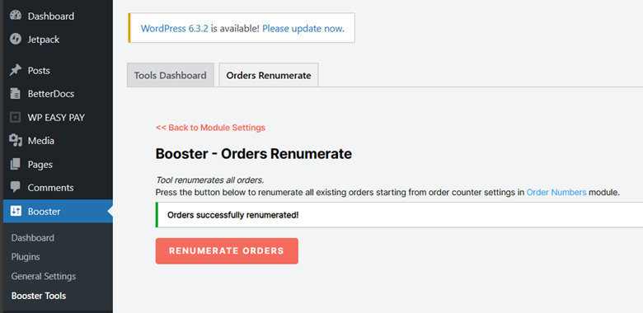
Task: Click the Media library icon
Action: pos(16,141)
